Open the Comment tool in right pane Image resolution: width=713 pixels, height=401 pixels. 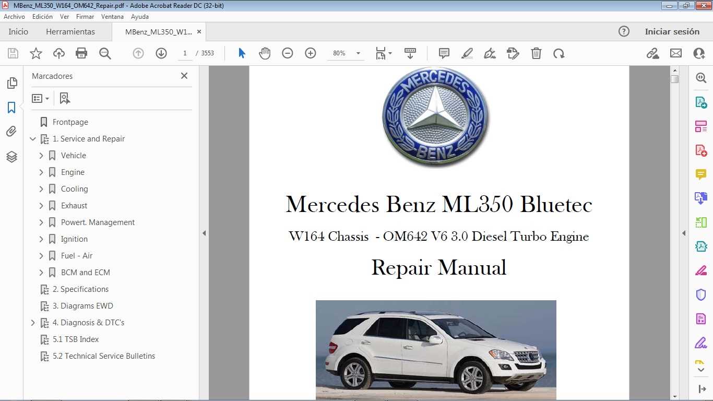pyautogui.click(x=701, y=174)
